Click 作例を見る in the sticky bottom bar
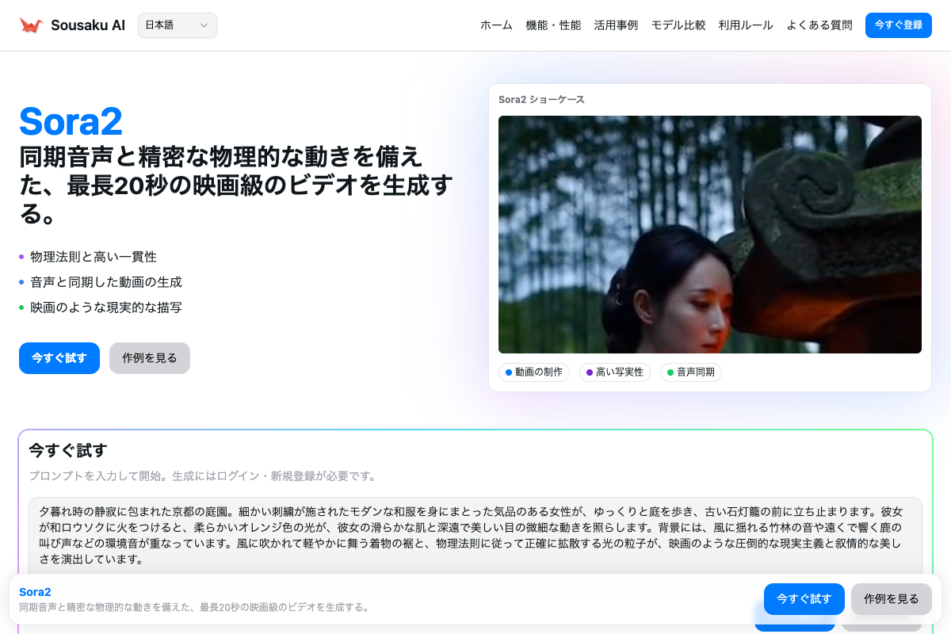The width and height of the screenshot is (951, 634). point(891,599)
